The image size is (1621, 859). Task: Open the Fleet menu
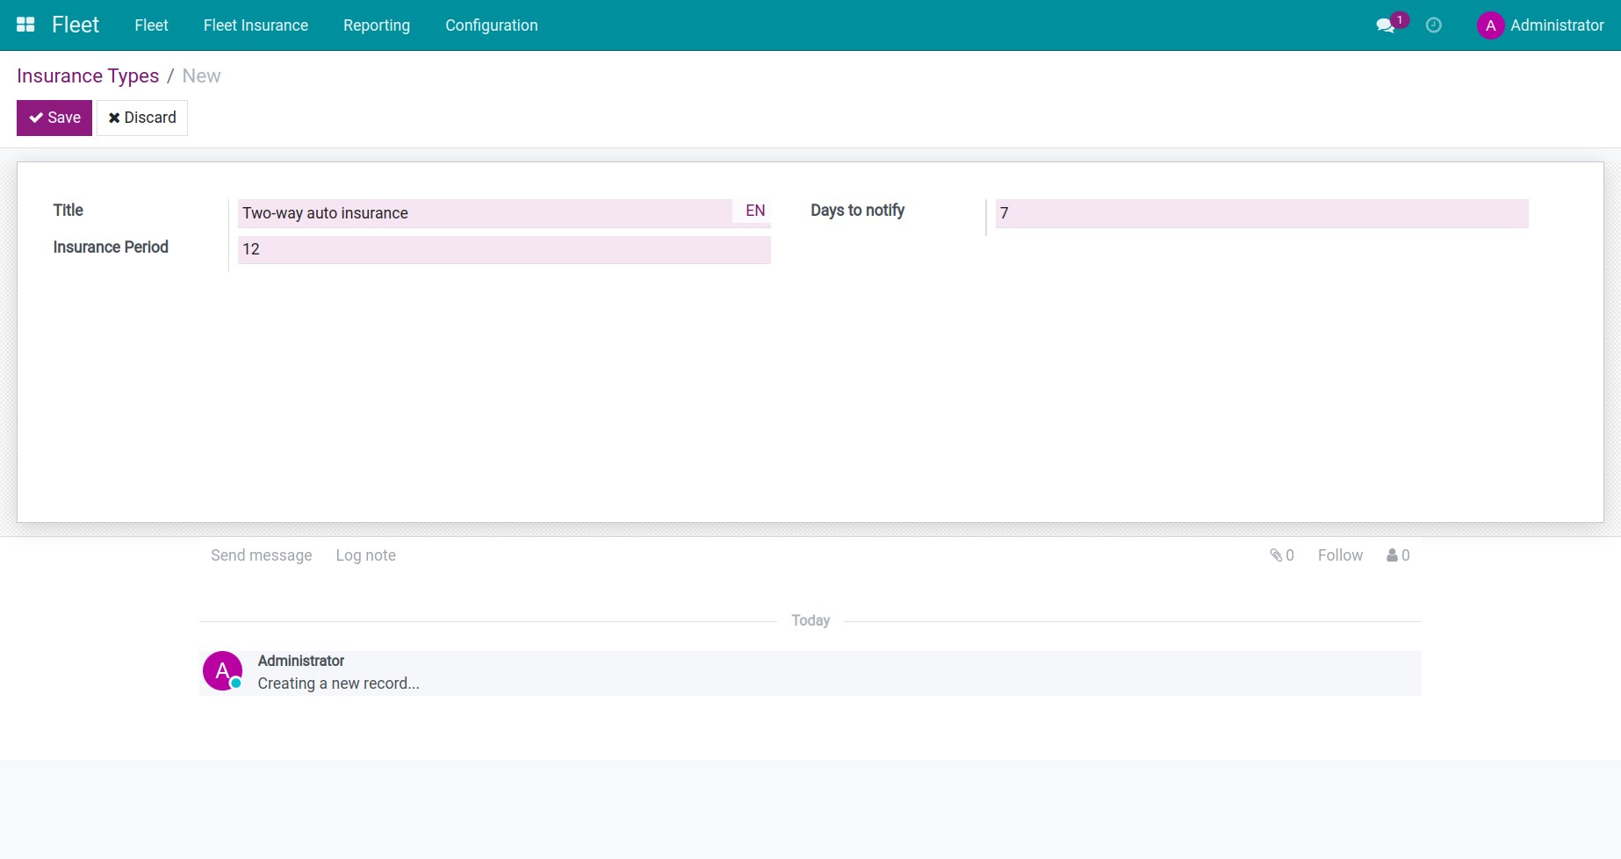pos(151,25)
